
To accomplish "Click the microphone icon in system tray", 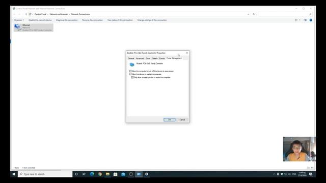I will (278, 174).
